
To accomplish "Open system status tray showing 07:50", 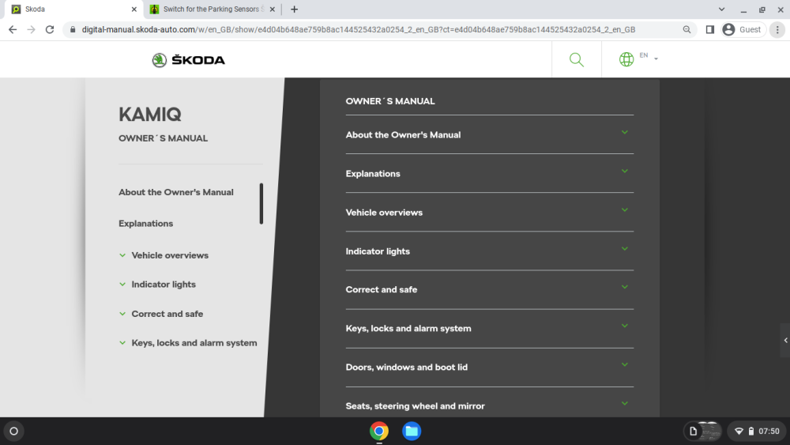I will (757, 432).
